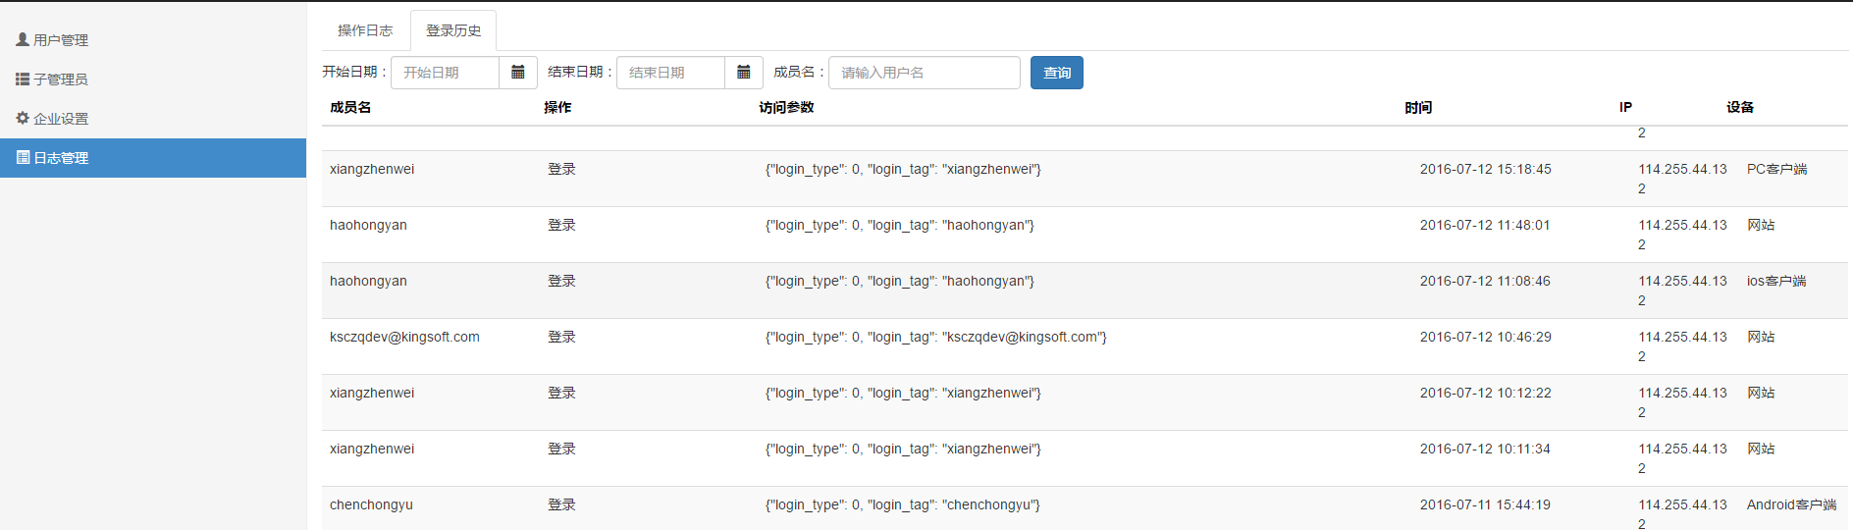Select the ksczqdev@kingsoft.com login row
The width and height of the screenshot is (1853, 530).
(404, 338)
